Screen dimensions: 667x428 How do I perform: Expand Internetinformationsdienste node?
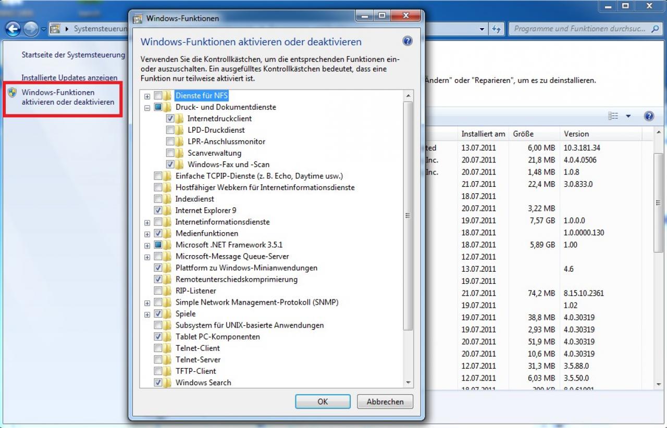147,222
